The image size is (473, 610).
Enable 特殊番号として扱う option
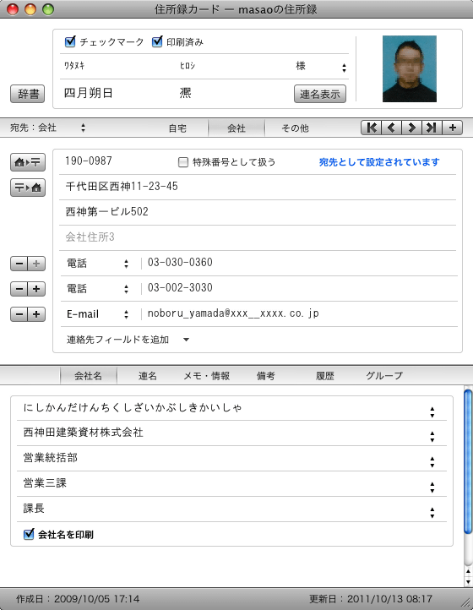click(182, 162)
